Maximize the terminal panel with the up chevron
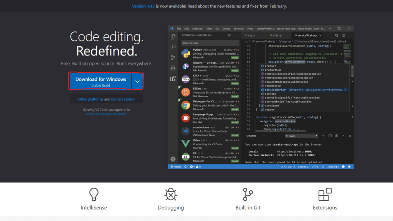Viewport: 393px width, 221px height. [x=343, y=136]
